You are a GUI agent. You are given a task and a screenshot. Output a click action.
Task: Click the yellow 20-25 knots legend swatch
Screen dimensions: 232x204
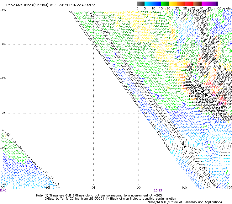[173, 4]
